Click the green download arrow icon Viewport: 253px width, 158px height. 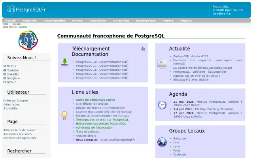64,62
